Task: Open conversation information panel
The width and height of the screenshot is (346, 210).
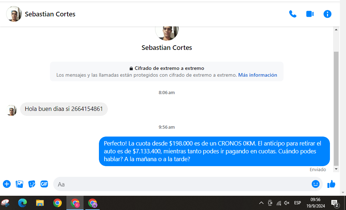Action: pos(327,14)
